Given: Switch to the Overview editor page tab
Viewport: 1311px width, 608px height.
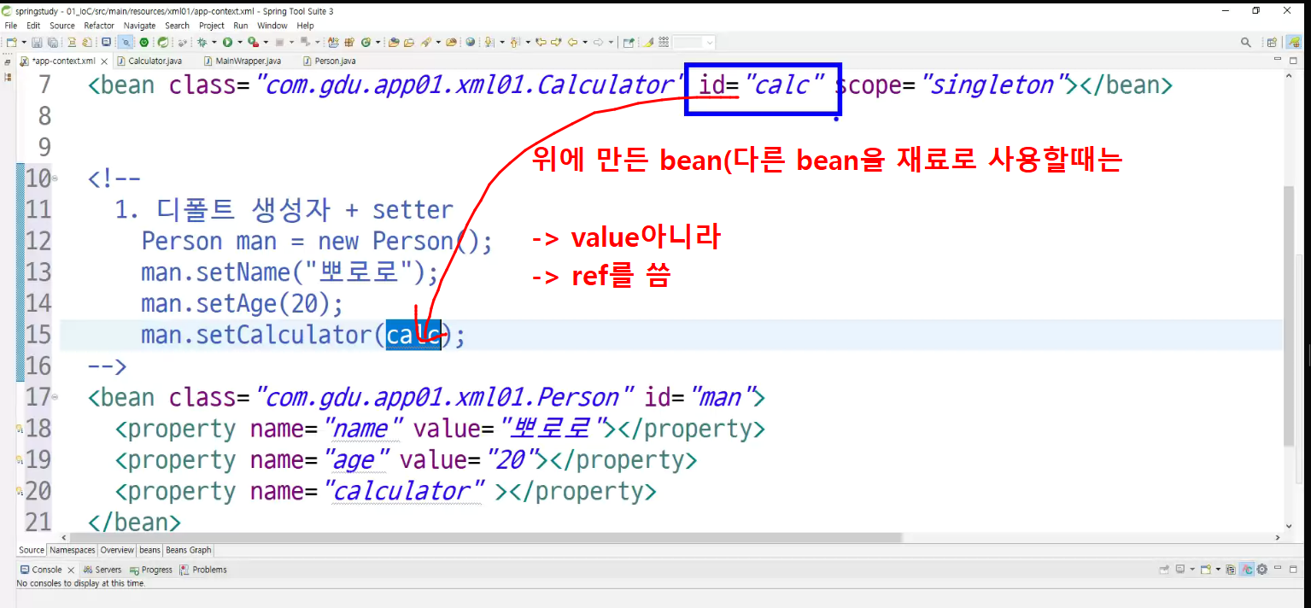Looking at the screenshot, I should [x=117, y=550].
